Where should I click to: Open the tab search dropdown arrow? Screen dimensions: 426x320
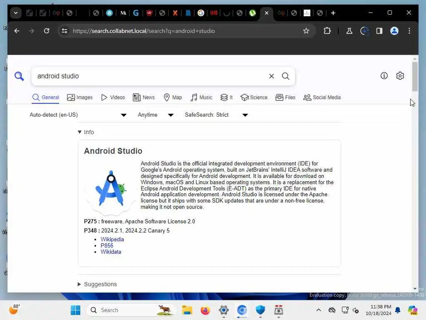coord(16,13)
